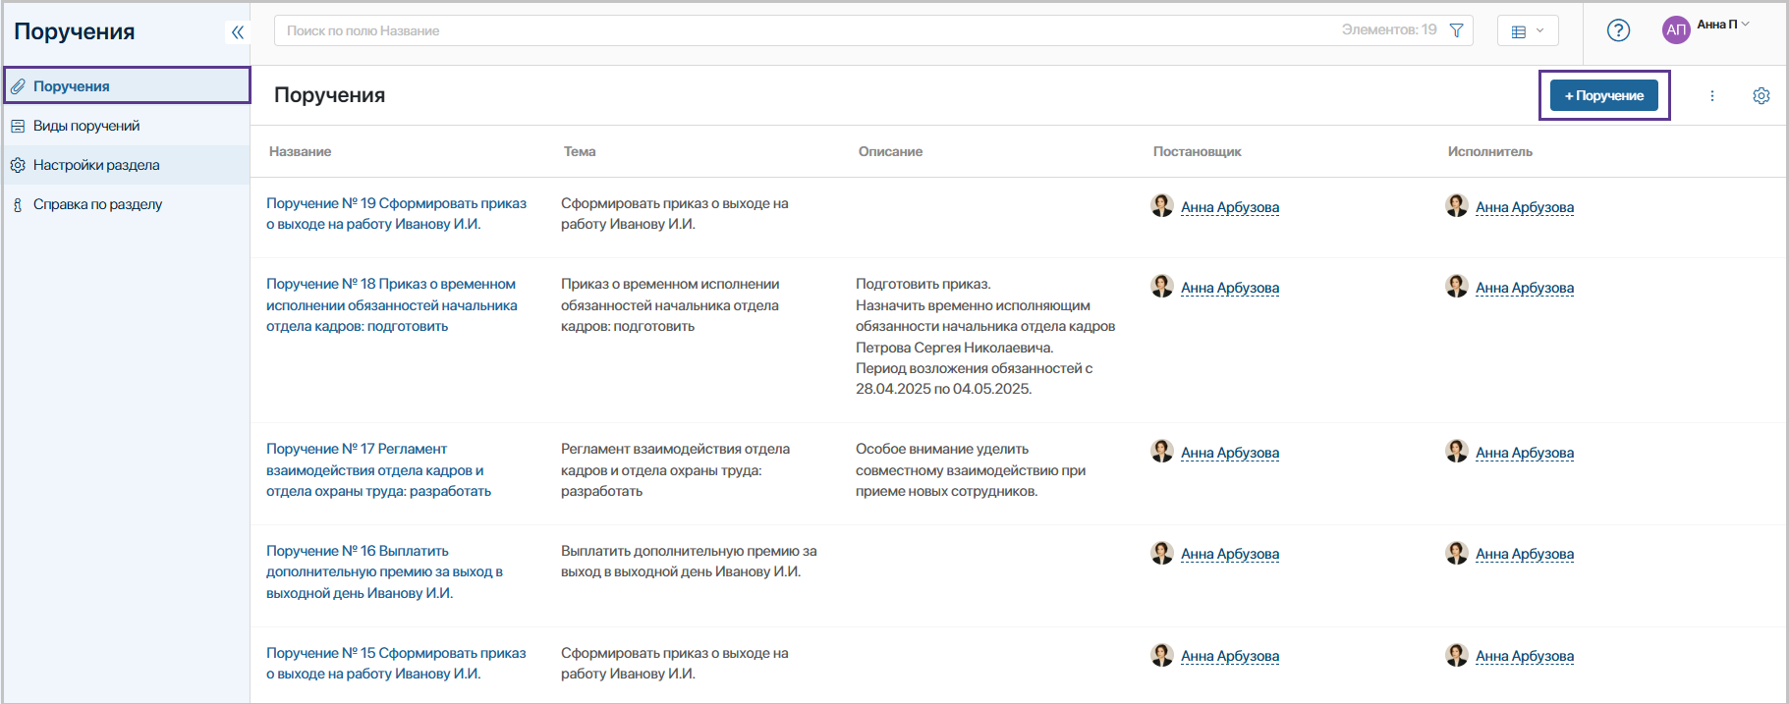
Task: Click the АП user avatar icon
Action: point(1675,30)
